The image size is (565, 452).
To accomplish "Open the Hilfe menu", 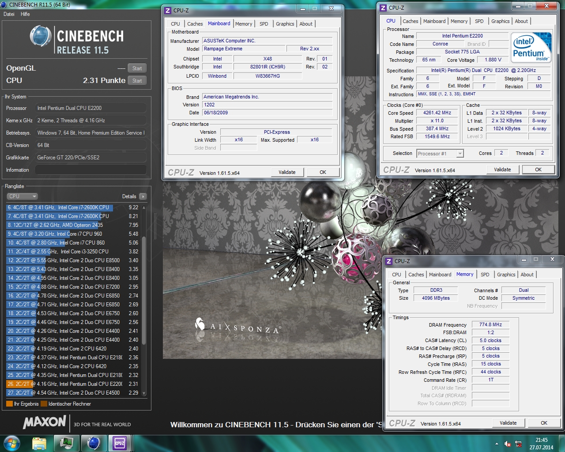I will [x=25, y=14].
